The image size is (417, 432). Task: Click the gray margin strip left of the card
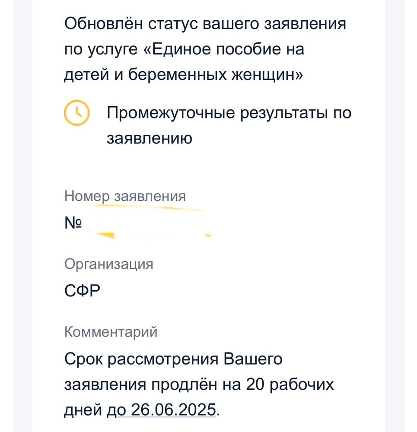(22, 216)
